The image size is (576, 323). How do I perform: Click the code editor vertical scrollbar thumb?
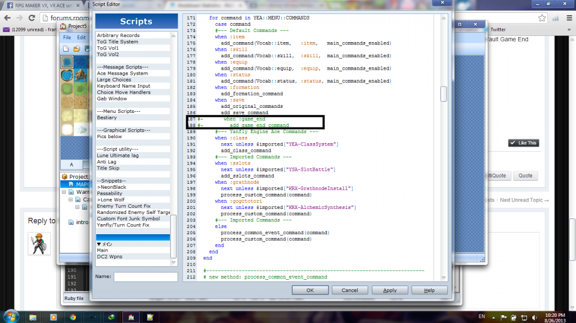point(443,94)
